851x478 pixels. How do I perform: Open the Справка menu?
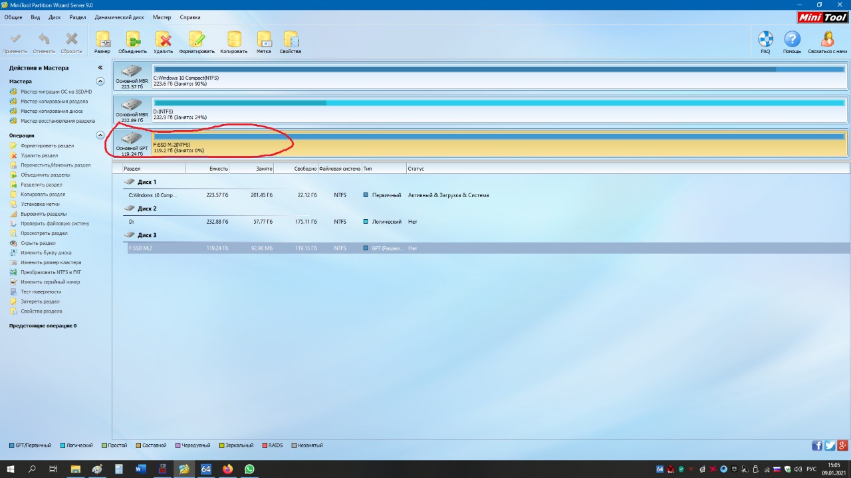click(190, 17)
